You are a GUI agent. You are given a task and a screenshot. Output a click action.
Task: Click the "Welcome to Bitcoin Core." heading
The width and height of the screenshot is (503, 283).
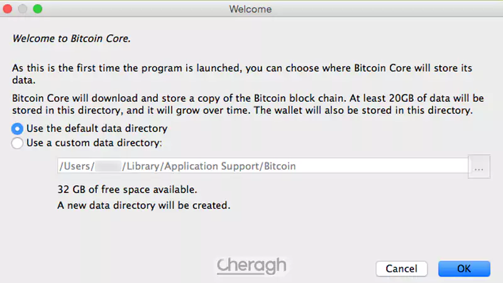point(71,38)
